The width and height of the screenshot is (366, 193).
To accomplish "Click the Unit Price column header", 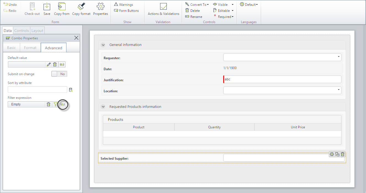I will pyautogui.click(x=298, y=127).
